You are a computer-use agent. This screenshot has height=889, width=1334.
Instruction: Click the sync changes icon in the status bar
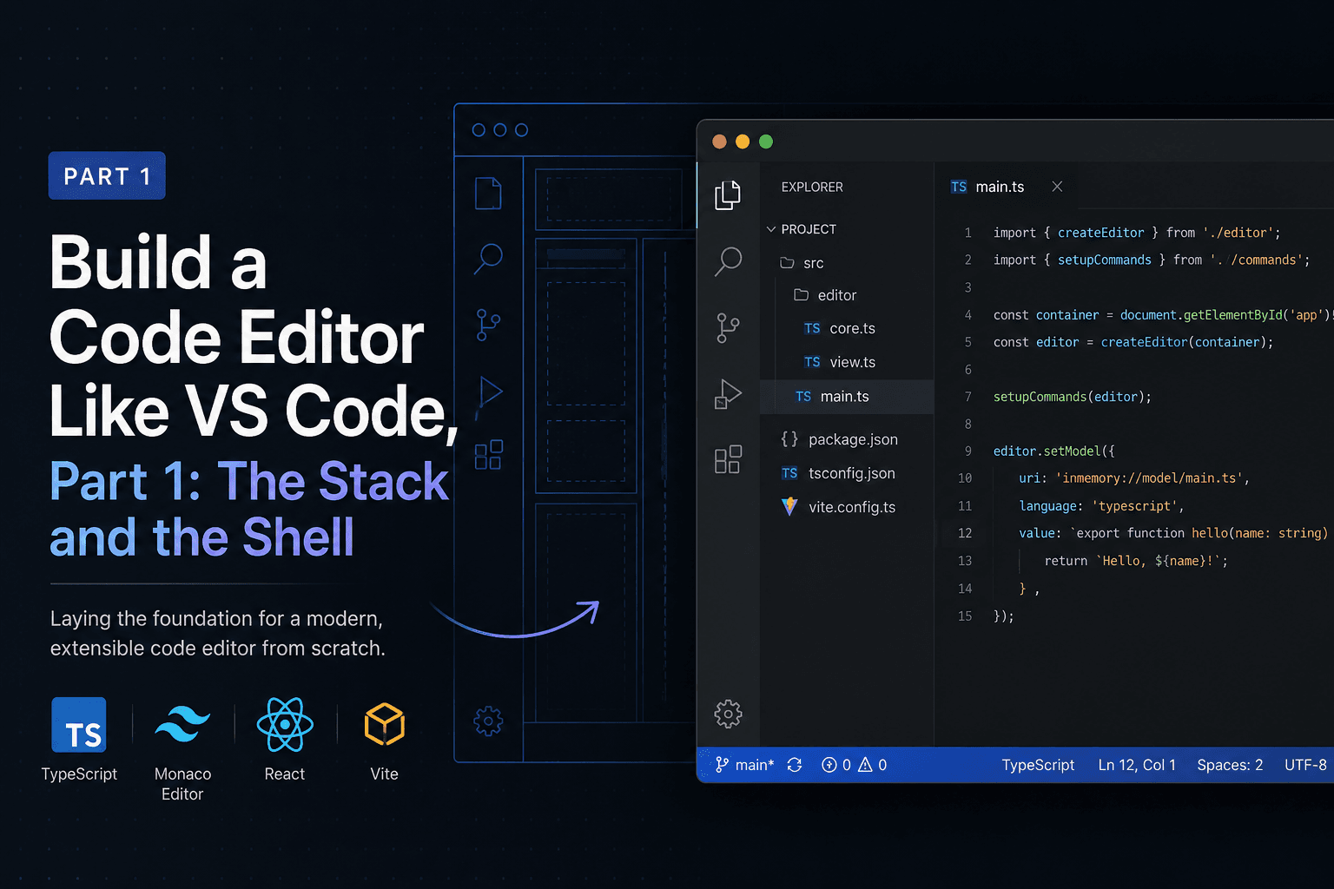tap(795, 765)
